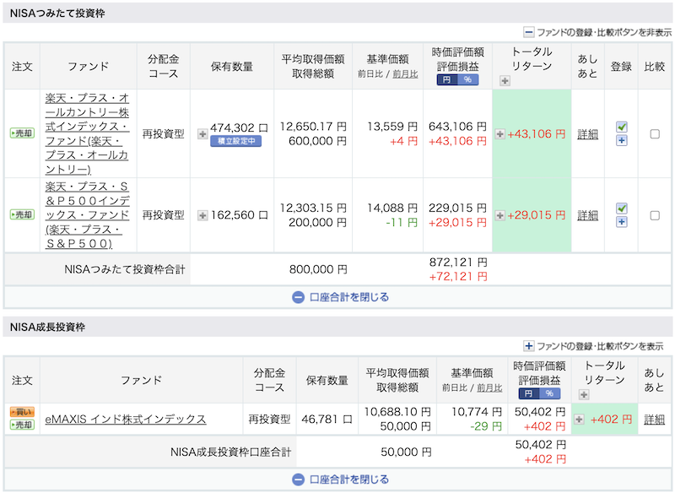This screenshot has height=493, width=675.
Task: Expand plus icon under トータルリターン header in 成長投資枠 table
Action: pos(584,394)
